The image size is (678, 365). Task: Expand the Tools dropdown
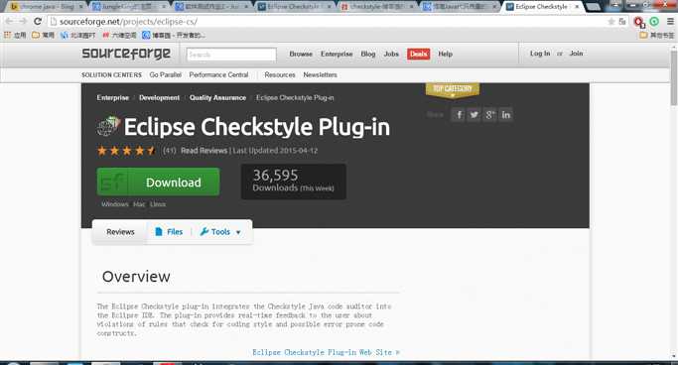(220, 232)
